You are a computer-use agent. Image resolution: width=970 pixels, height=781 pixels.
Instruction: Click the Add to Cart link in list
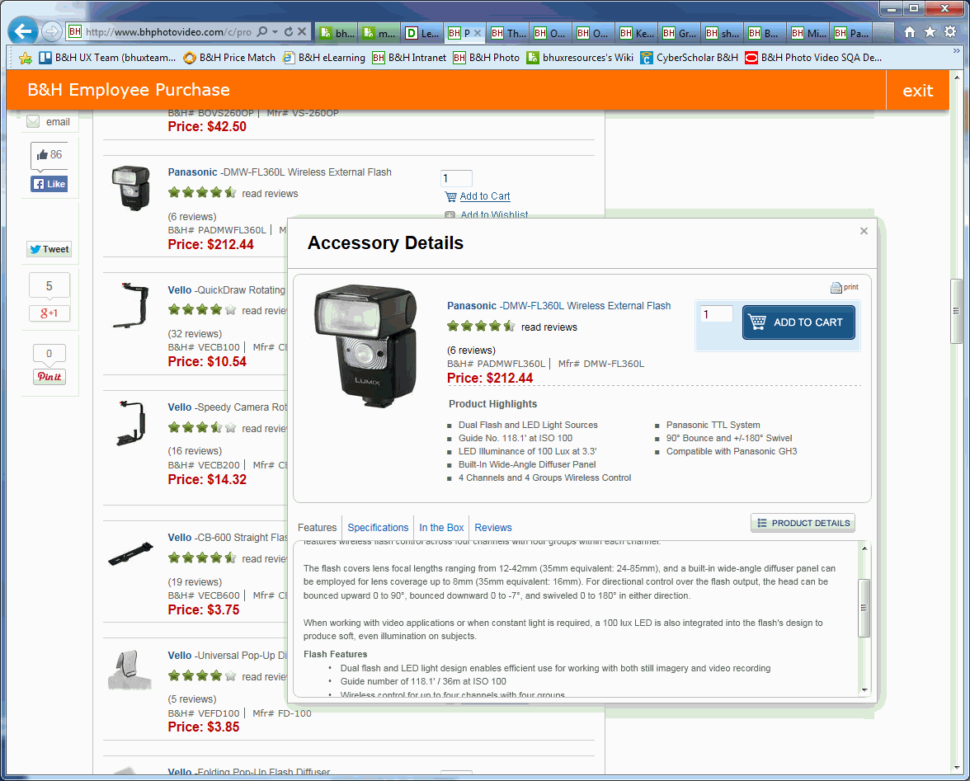[x=485, y=196]
